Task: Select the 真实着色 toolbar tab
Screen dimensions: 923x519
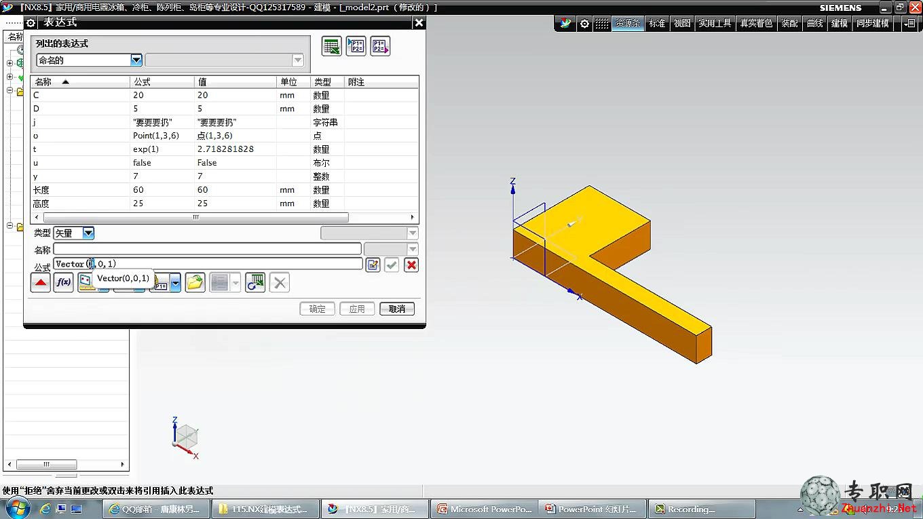Action: 756,23
